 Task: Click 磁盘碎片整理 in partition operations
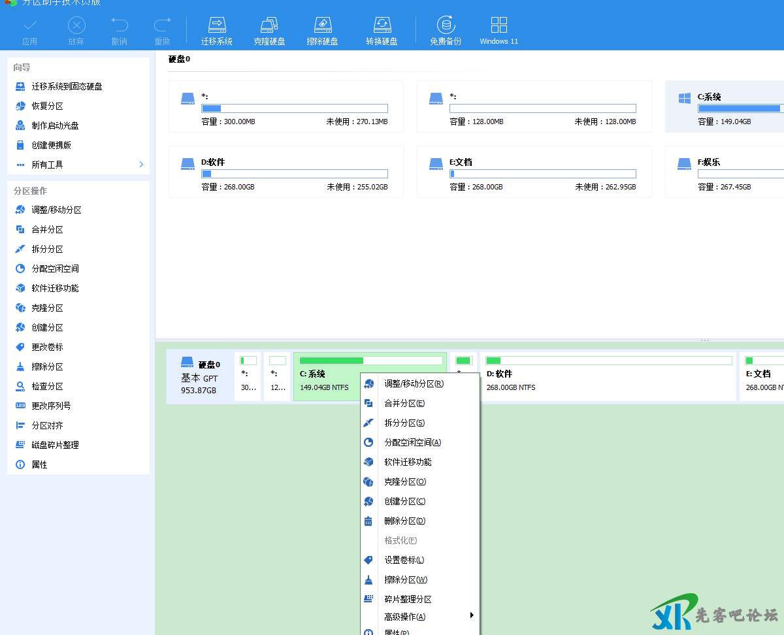pyautogui.click(x=55, y=445)
